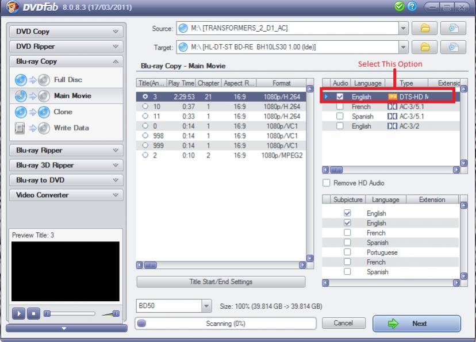
Task: Open Title Start/End Settings
Action: click(221, 282)
